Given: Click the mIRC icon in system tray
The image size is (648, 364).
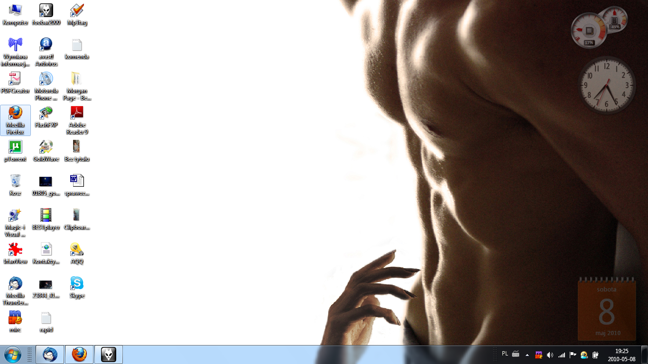Looking at the screenshot, I should tap(539, 355).
